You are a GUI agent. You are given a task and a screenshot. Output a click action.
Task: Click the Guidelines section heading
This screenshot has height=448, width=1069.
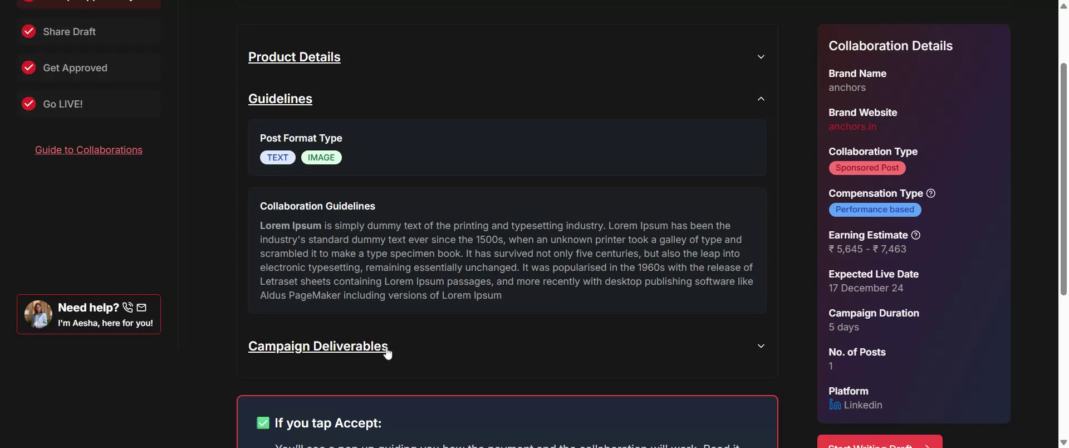coord(280,99)
